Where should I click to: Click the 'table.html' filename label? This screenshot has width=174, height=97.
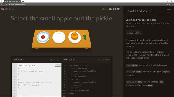tap(104, 60)
